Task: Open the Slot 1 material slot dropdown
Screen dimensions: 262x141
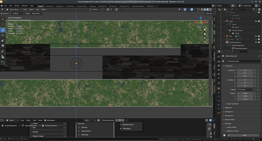Action: pos(90,120)
